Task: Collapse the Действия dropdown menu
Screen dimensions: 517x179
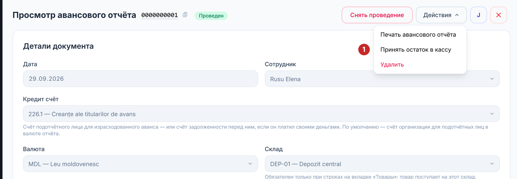Action: pos(441,15)
